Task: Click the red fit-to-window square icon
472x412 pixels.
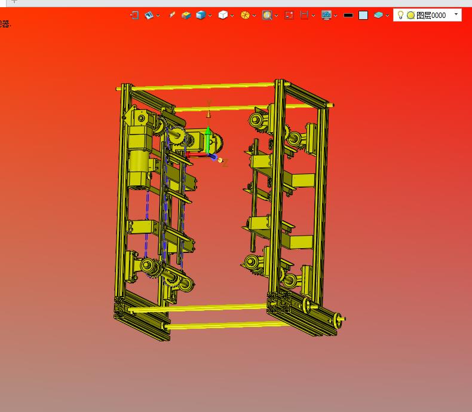Action: 289,15
